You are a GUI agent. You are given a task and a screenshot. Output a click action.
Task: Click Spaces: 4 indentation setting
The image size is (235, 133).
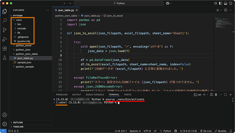click(135, 131)
